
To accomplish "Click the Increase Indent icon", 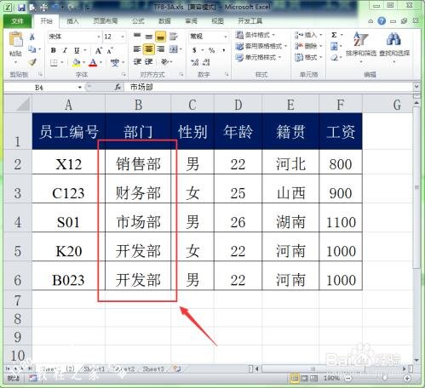I will click(x=149, y=61).
